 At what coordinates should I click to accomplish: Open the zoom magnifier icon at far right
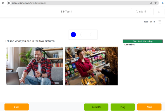point(162,3)
